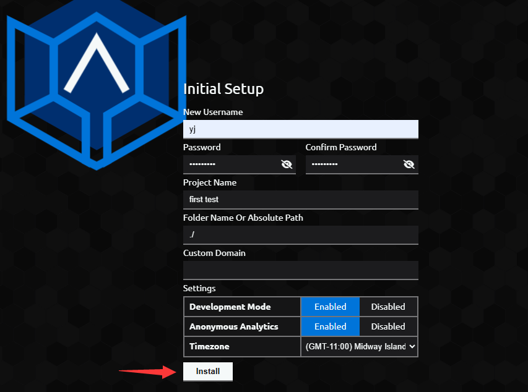Switch Anonymous Analytics to Disabled

388,326
